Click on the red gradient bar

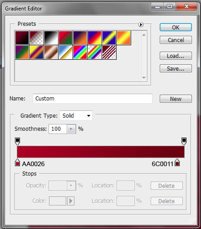101,152
